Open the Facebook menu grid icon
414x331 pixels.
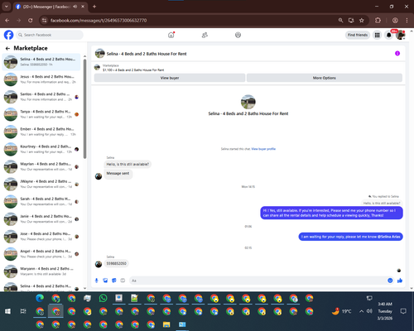377,35
